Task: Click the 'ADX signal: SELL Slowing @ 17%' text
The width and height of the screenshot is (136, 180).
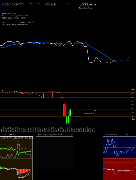Action: pos(15,25)
